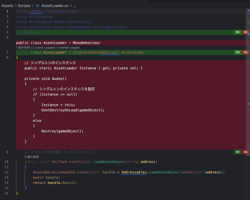
Task: Click the SingletonMonoBehaviour identifier on line 7
Action: 96,52
